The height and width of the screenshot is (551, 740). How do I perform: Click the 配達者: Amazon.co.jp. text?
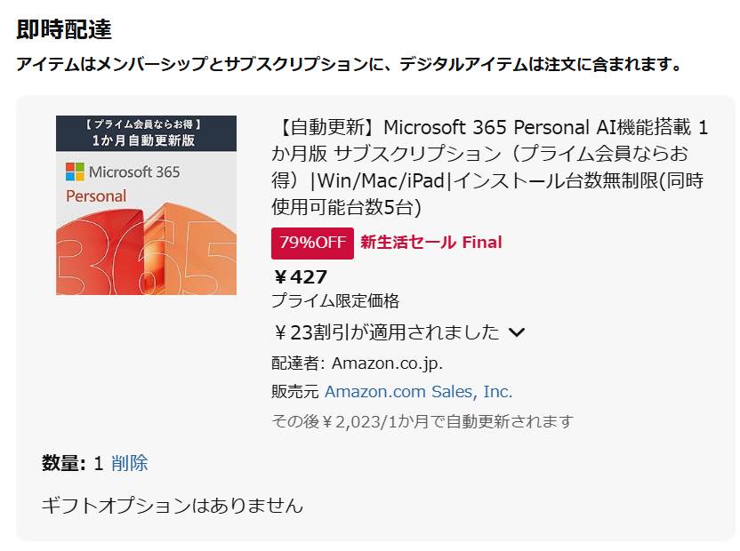click(x=357, y=363)
